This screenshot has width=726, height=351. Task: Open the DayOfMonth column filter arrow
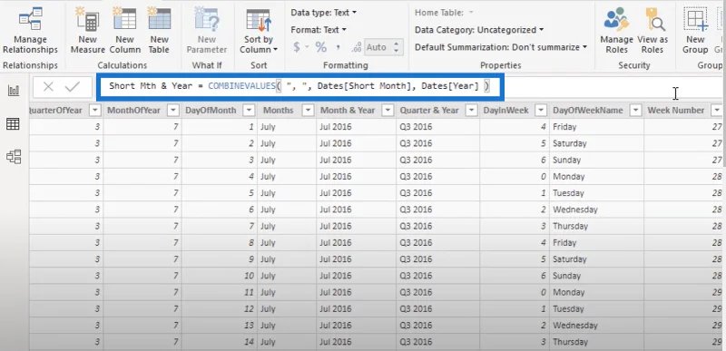coord(249,110)
